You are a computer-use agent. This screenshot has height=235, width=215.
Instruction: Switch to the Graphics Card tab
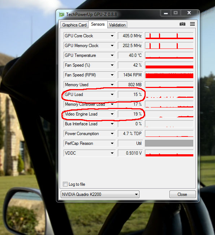tap(74, 25)
